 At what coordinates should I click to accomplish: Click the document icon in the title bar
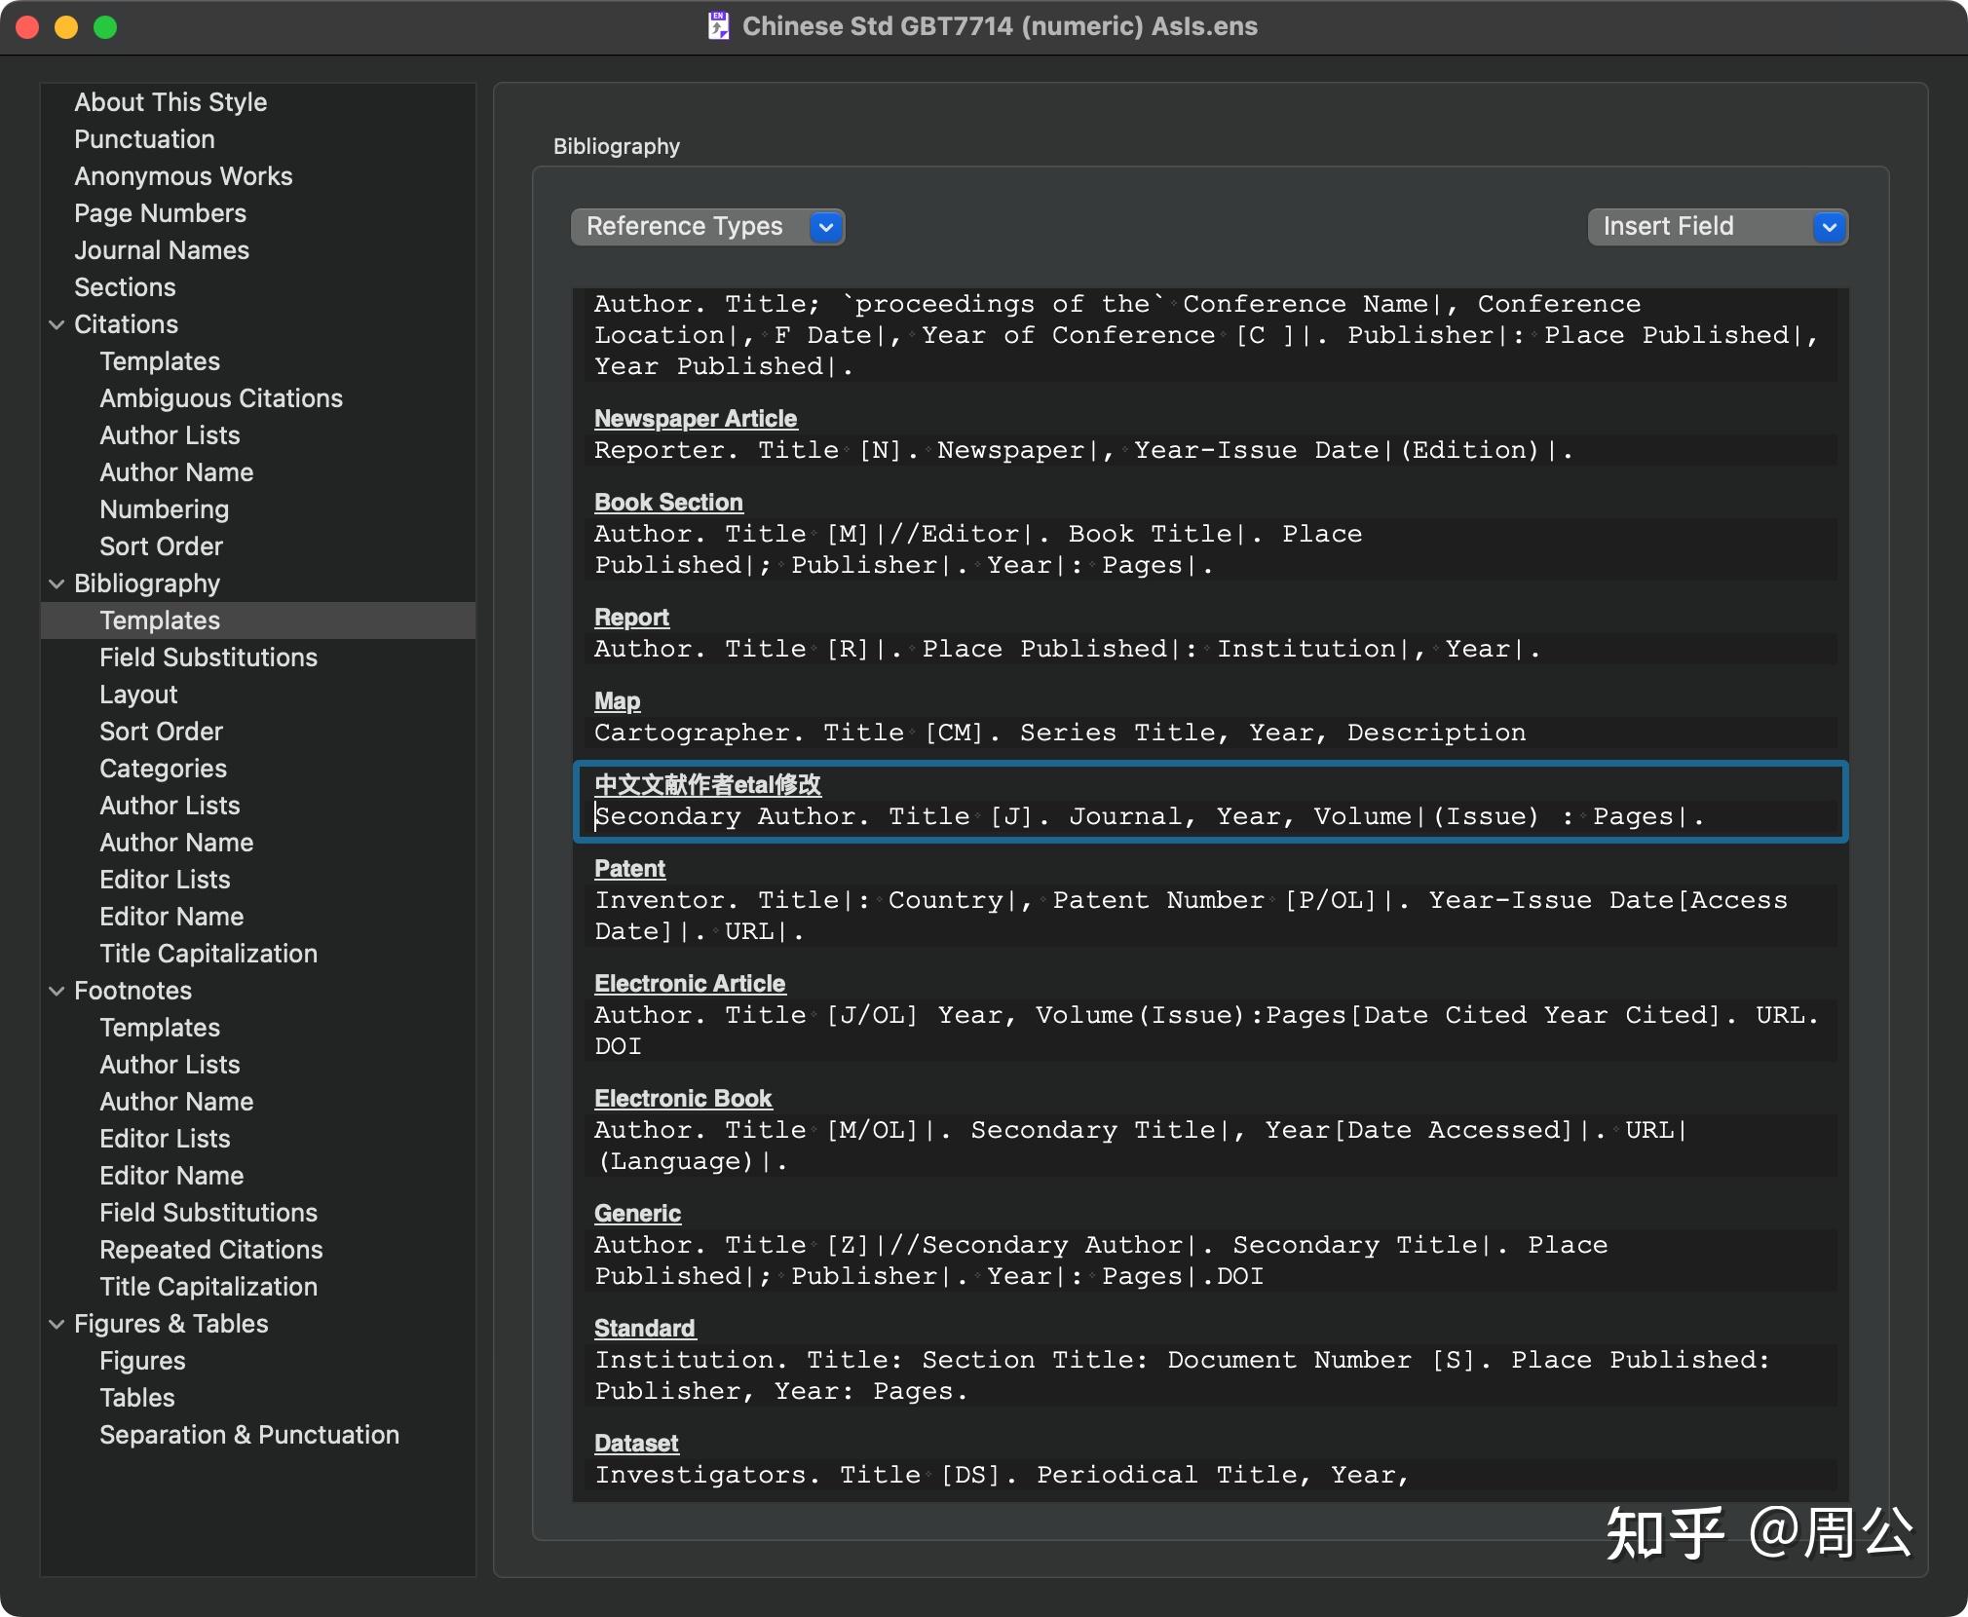(x=718, y=26)
